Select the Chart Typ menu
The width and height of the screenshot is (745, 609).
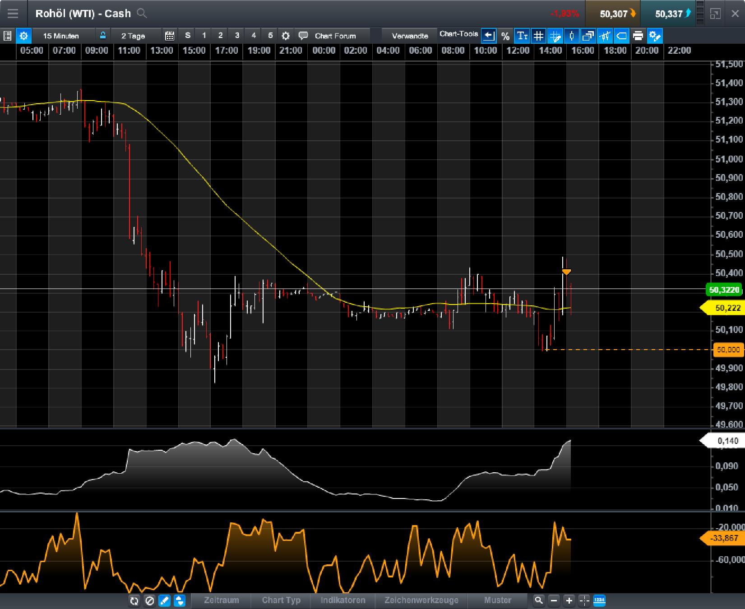281,600
